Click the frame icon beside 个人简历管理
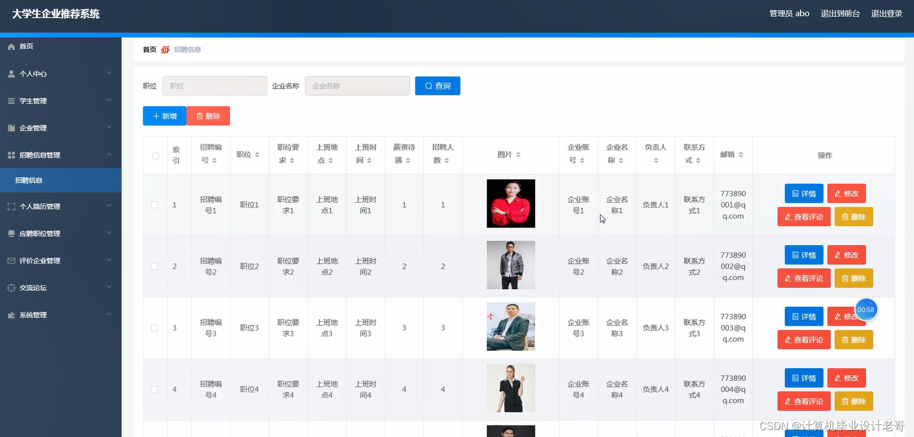This screenshot has width=914, height=437. click(x=11, y=207)
